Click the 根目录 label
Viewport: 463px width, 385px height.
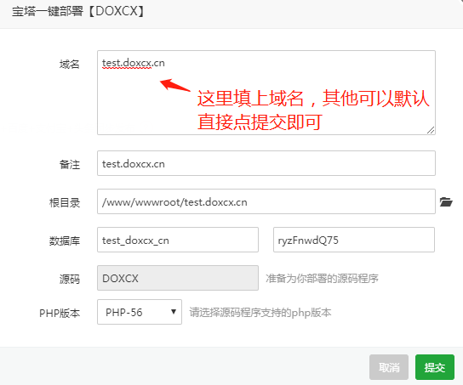pyautogui.click(x=65, y=202)
